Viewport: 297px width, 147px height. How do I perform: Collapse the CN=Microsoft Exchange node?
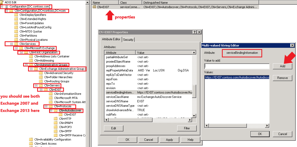tap(16, 48)
